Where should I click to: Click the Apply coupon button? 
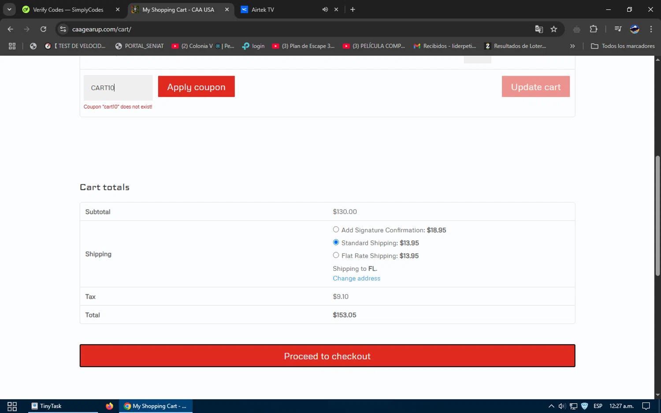tap(196, 87)
